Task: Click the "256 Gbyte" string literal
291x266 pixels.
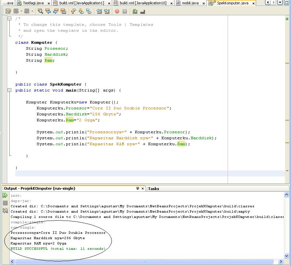Action: coord(104,114)
